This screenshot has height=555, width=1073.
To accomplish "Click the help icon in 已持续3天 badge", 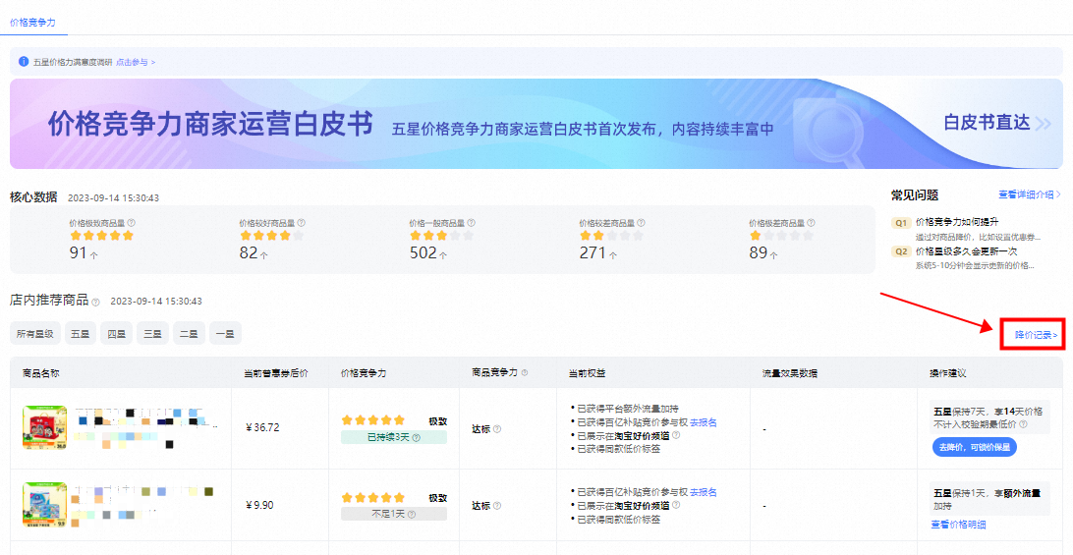I will (416, 437).
